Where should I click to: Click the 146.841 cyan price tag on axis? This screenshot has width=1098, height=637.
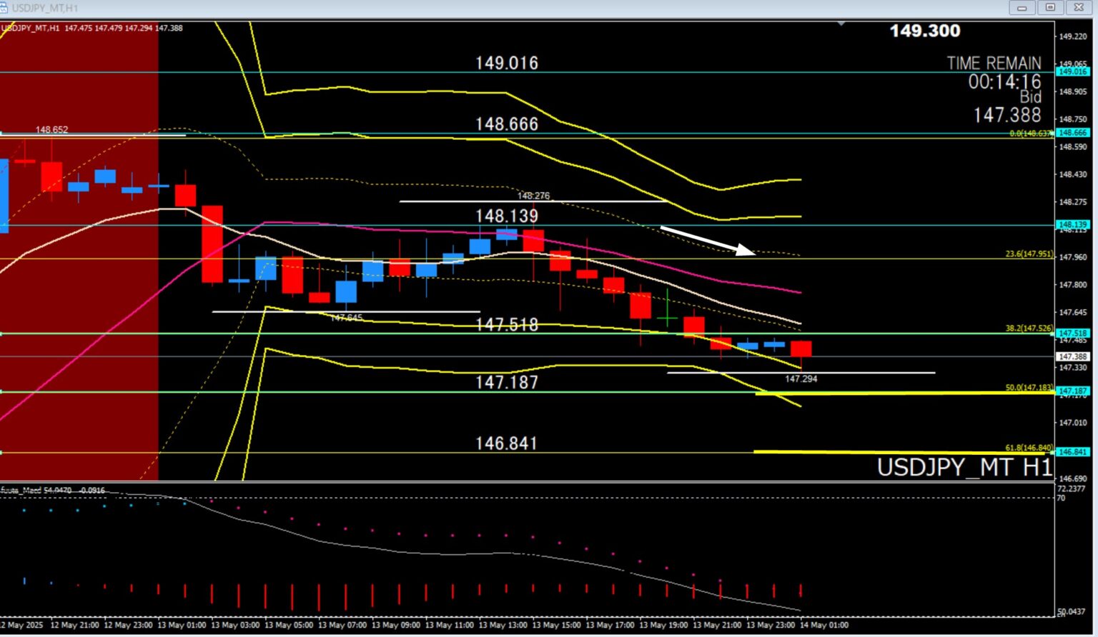(1072, 452)
